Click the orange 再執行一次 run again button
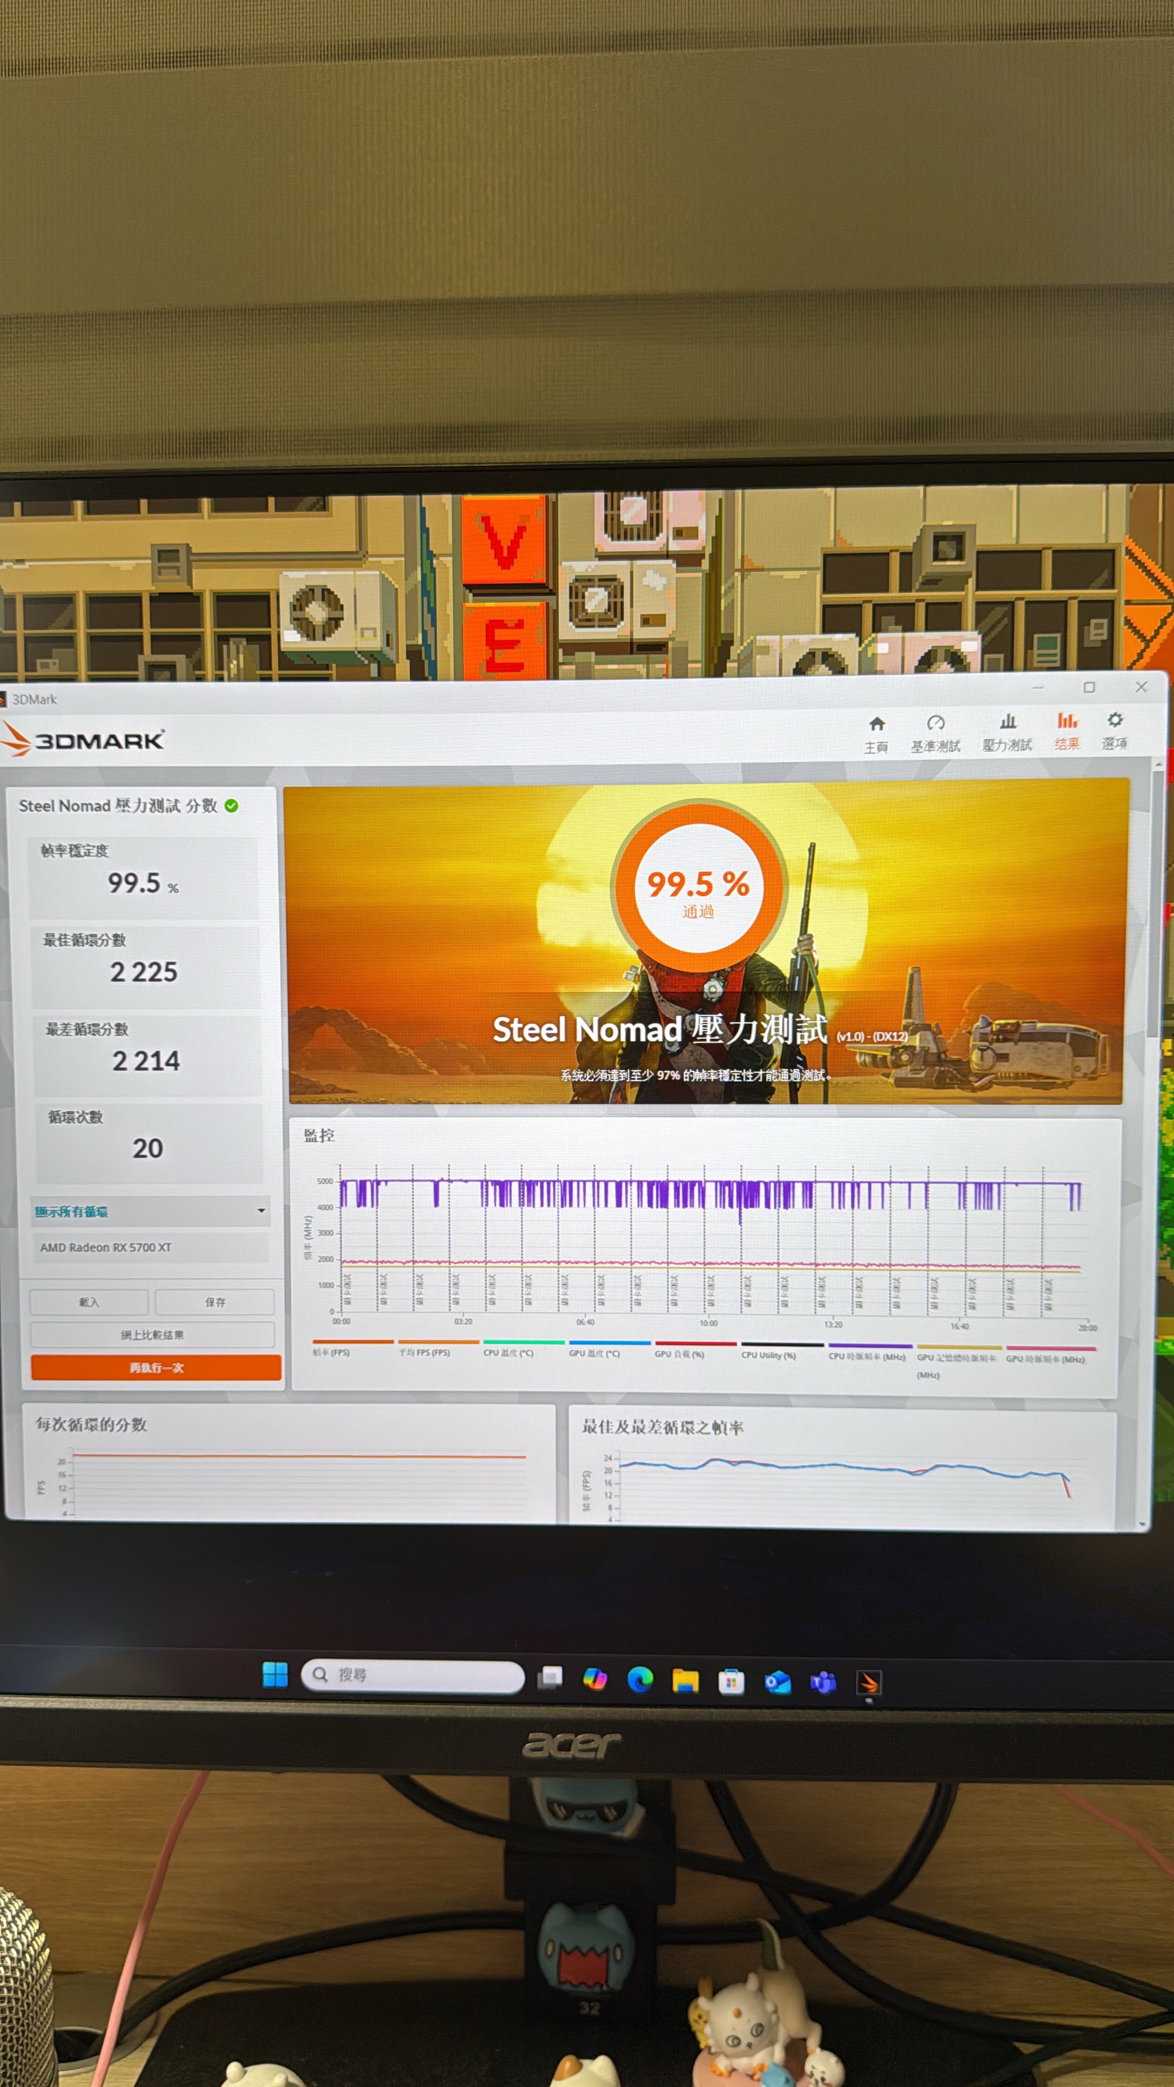The height and width of the screenshot is (2087, 1174). point(157,1367)
